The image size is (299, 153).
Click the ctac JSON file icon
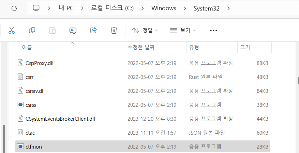click(20, 133)
